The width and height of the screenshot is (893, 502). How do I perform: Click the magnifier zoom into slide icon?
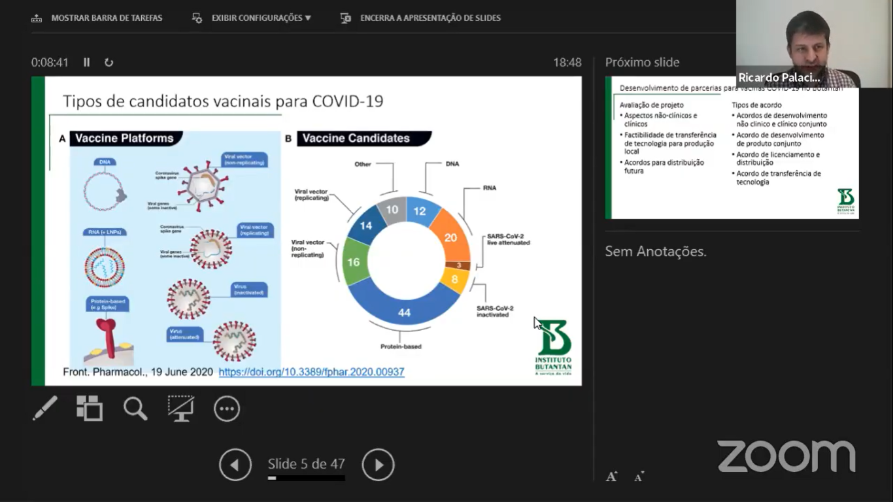(135, 409)
